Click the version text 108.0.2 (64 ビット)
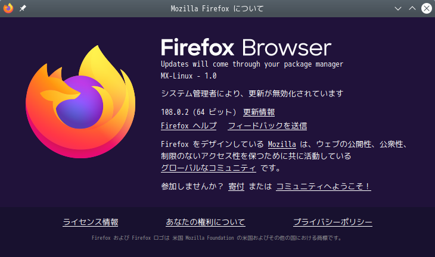 (x=198, y=112)
